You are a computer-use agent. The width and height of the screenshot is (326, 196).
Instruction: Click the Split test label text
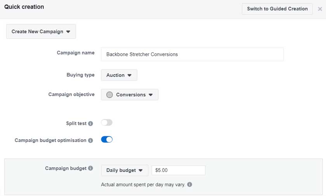tap(76, 124)
